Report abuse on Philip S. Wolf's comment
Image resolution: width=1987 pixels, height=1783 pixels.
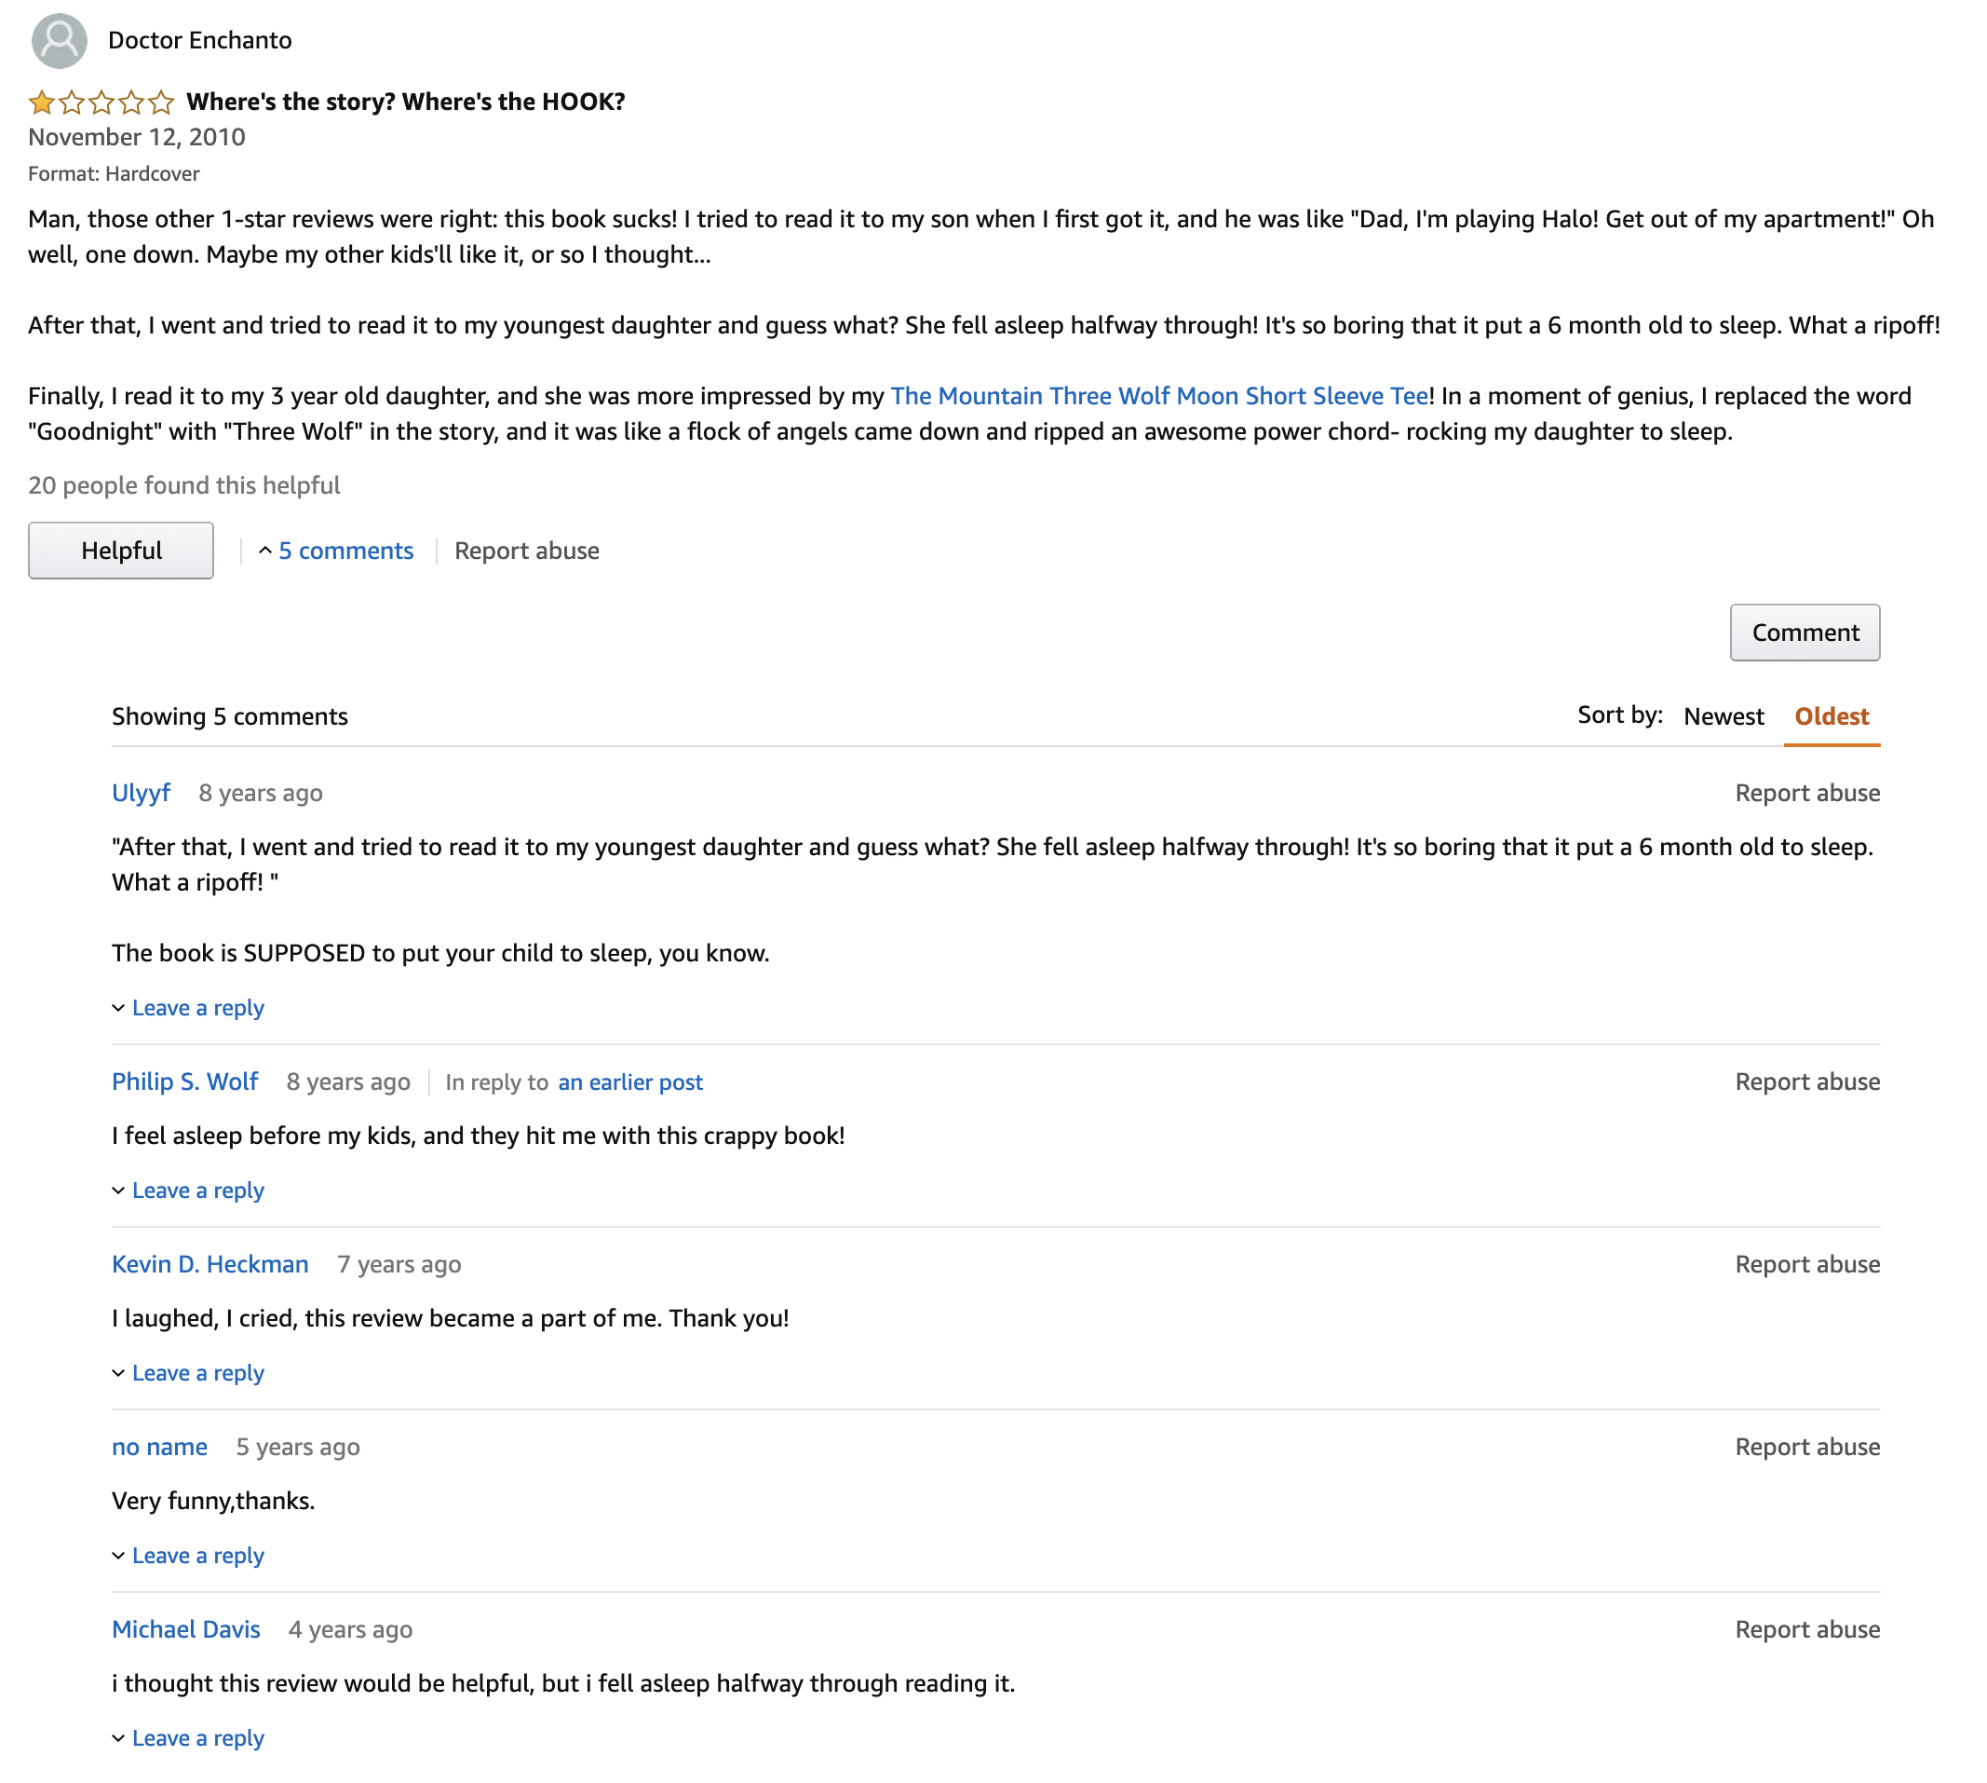(1806, 1082)
